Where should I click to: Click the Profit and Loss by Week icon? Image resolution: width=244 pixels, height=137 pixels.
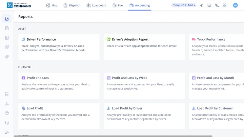point(109,78)
